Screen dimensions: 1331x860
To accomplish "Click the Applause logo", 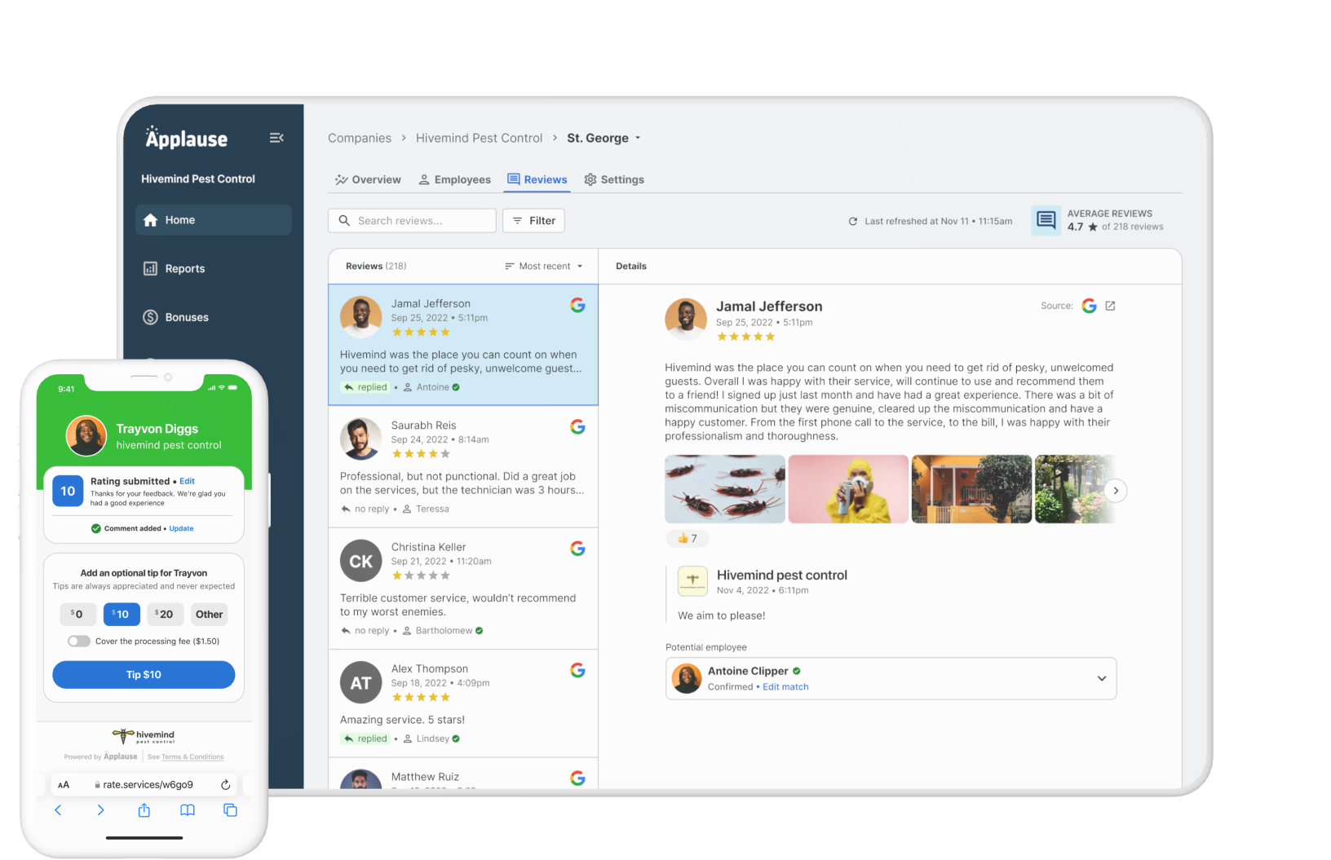I will click(x=187, y=138).
